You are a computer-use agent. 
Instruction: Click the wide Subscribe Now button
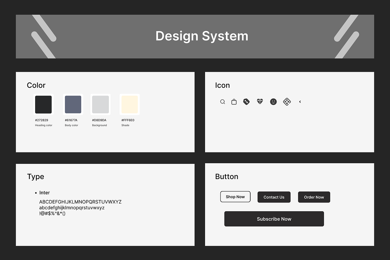pos(274,219)
